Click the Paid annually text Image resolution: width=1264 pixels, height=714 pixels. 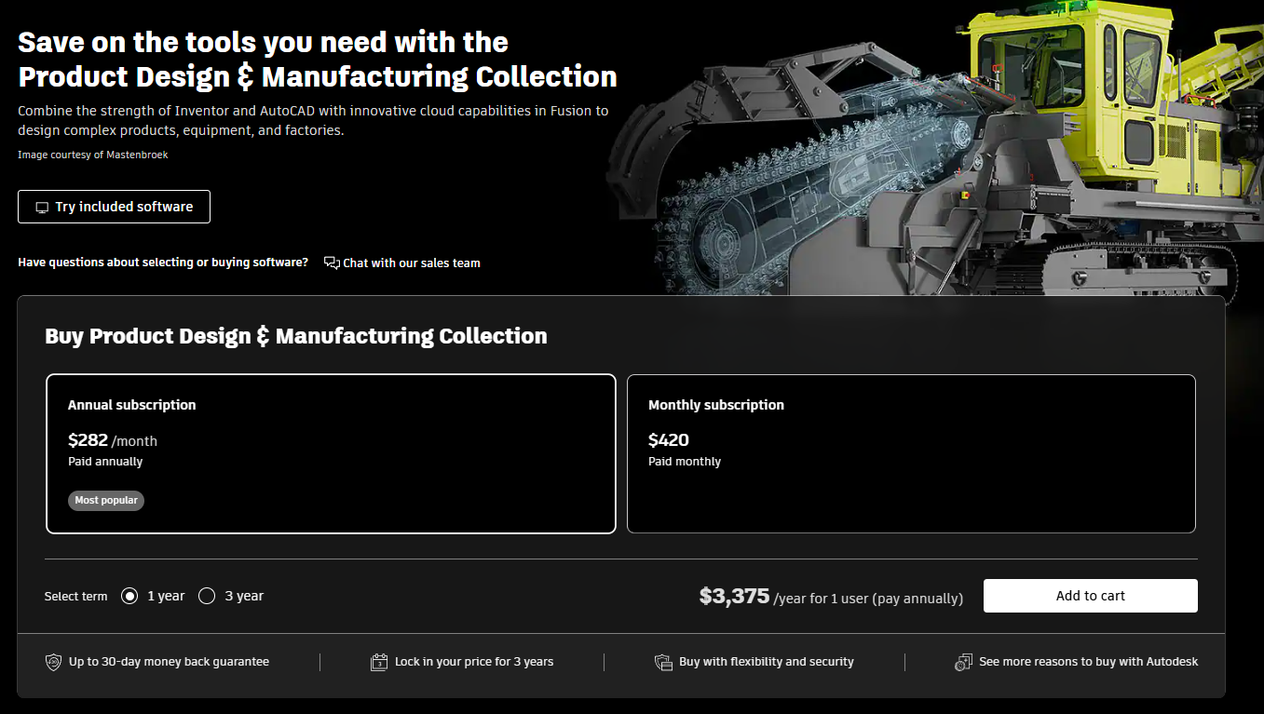tap(105, 462)
